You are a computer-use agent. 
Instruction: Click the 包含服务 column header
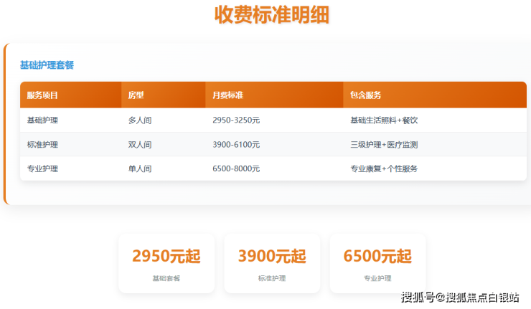coord(365,95)
